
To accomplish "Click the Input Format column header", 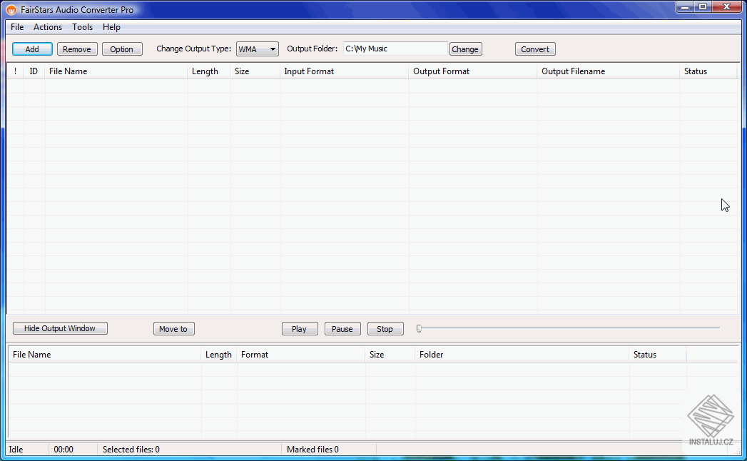I will (x=345, y=71).
